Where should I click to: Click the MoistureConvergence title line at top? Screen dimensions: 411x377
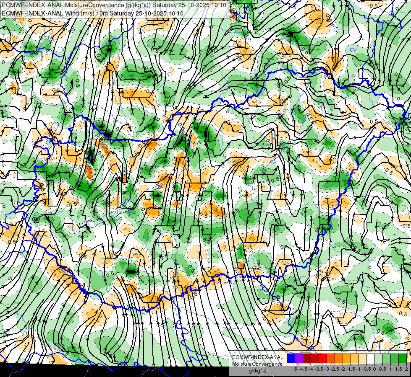(113, 5)
